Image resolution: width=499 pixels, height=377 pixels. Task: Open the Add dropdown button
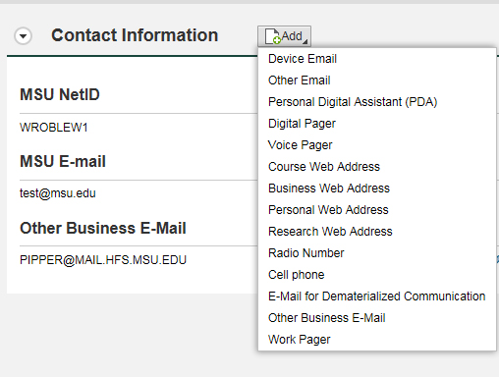click(x=284, y=36)
